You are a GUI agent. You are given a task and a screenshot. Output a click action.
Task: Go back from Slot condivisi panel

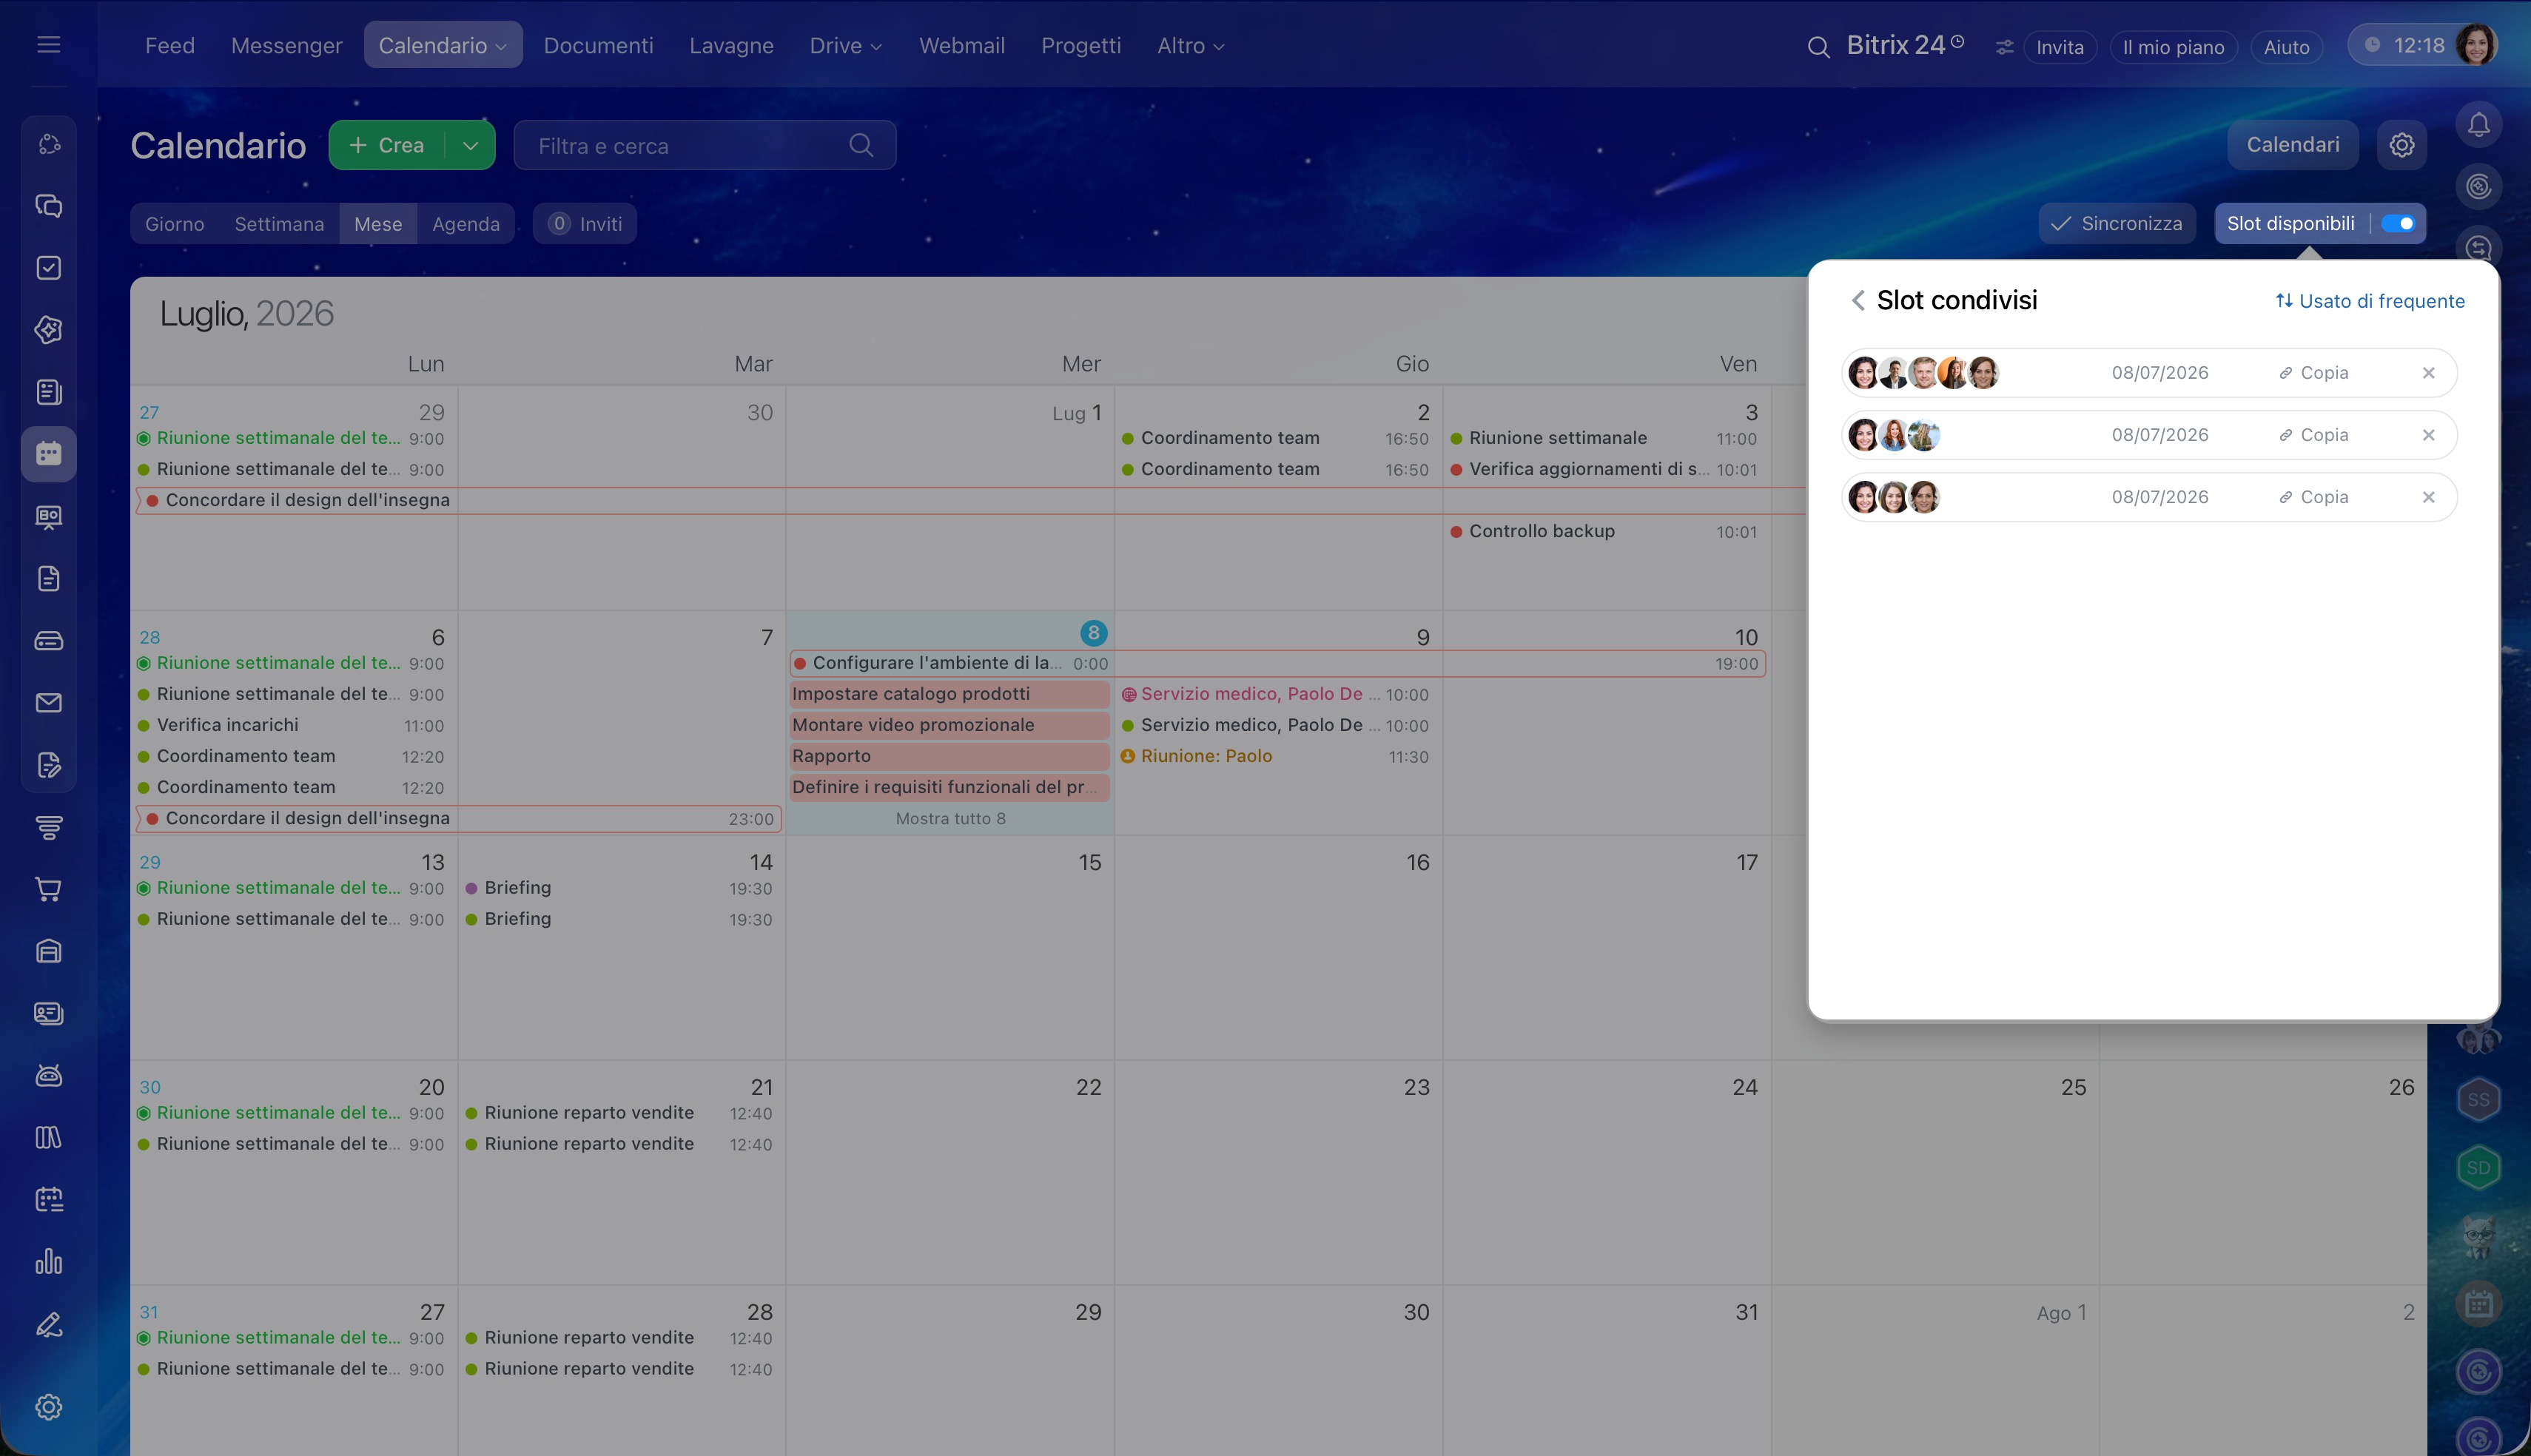click(x=1857, y=300)
